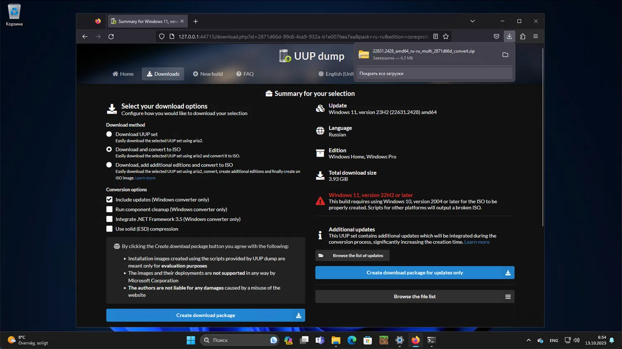The width and height of the screenshot is (622, 349).
Task: Click the page vertical scrollbar
Action: point(542,137)
